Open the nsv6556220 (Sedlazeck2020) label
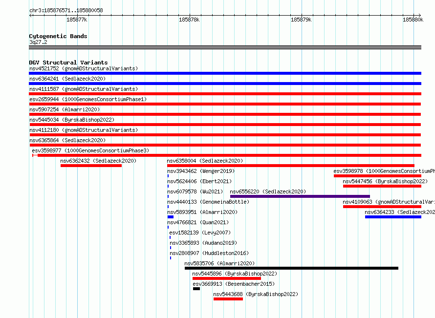 click(x=268, y=191)
